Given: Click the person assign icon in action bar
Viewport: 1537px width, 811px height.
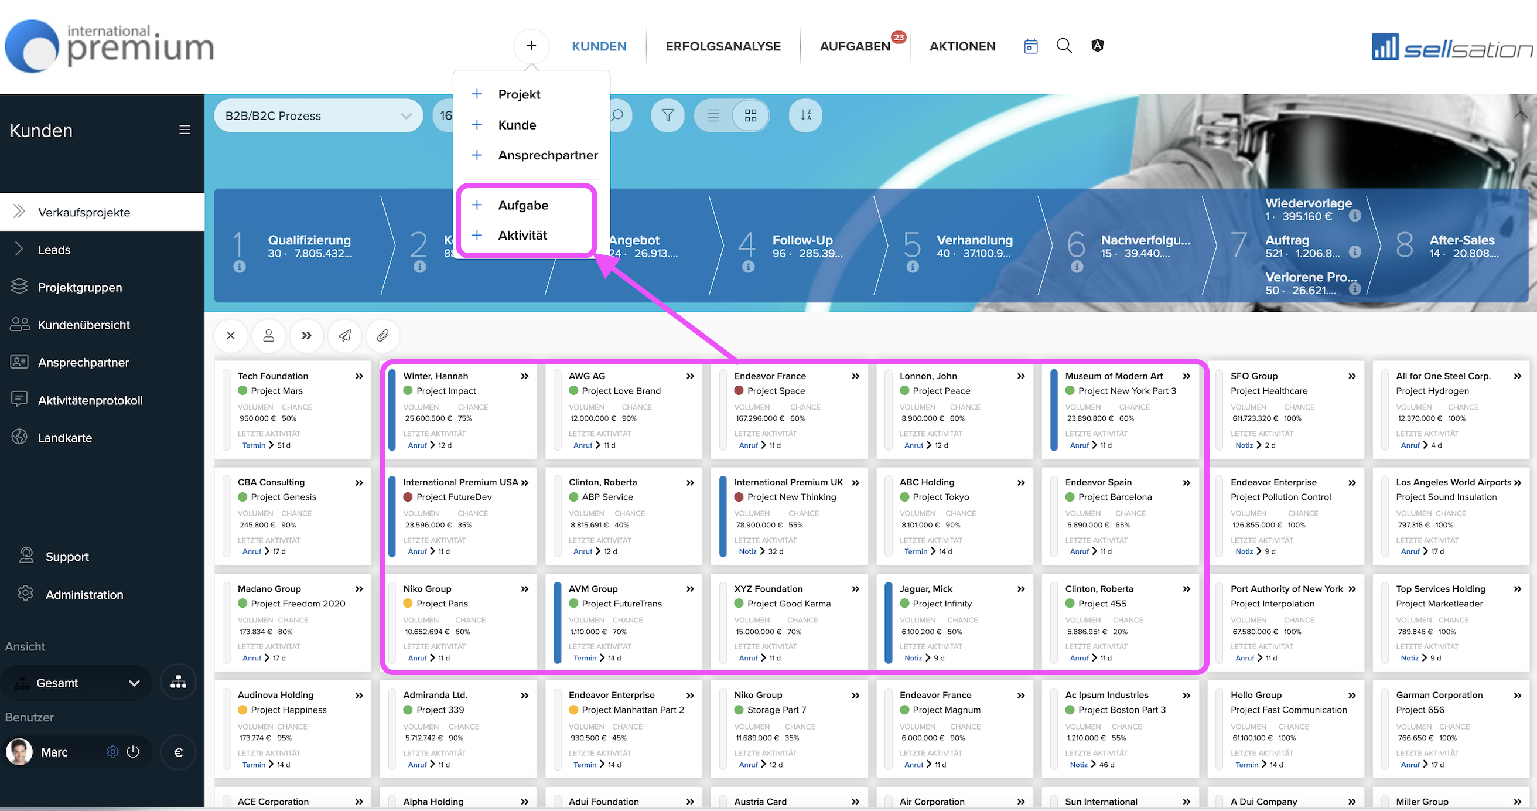Looking at the screenshot, I should 268,335.
